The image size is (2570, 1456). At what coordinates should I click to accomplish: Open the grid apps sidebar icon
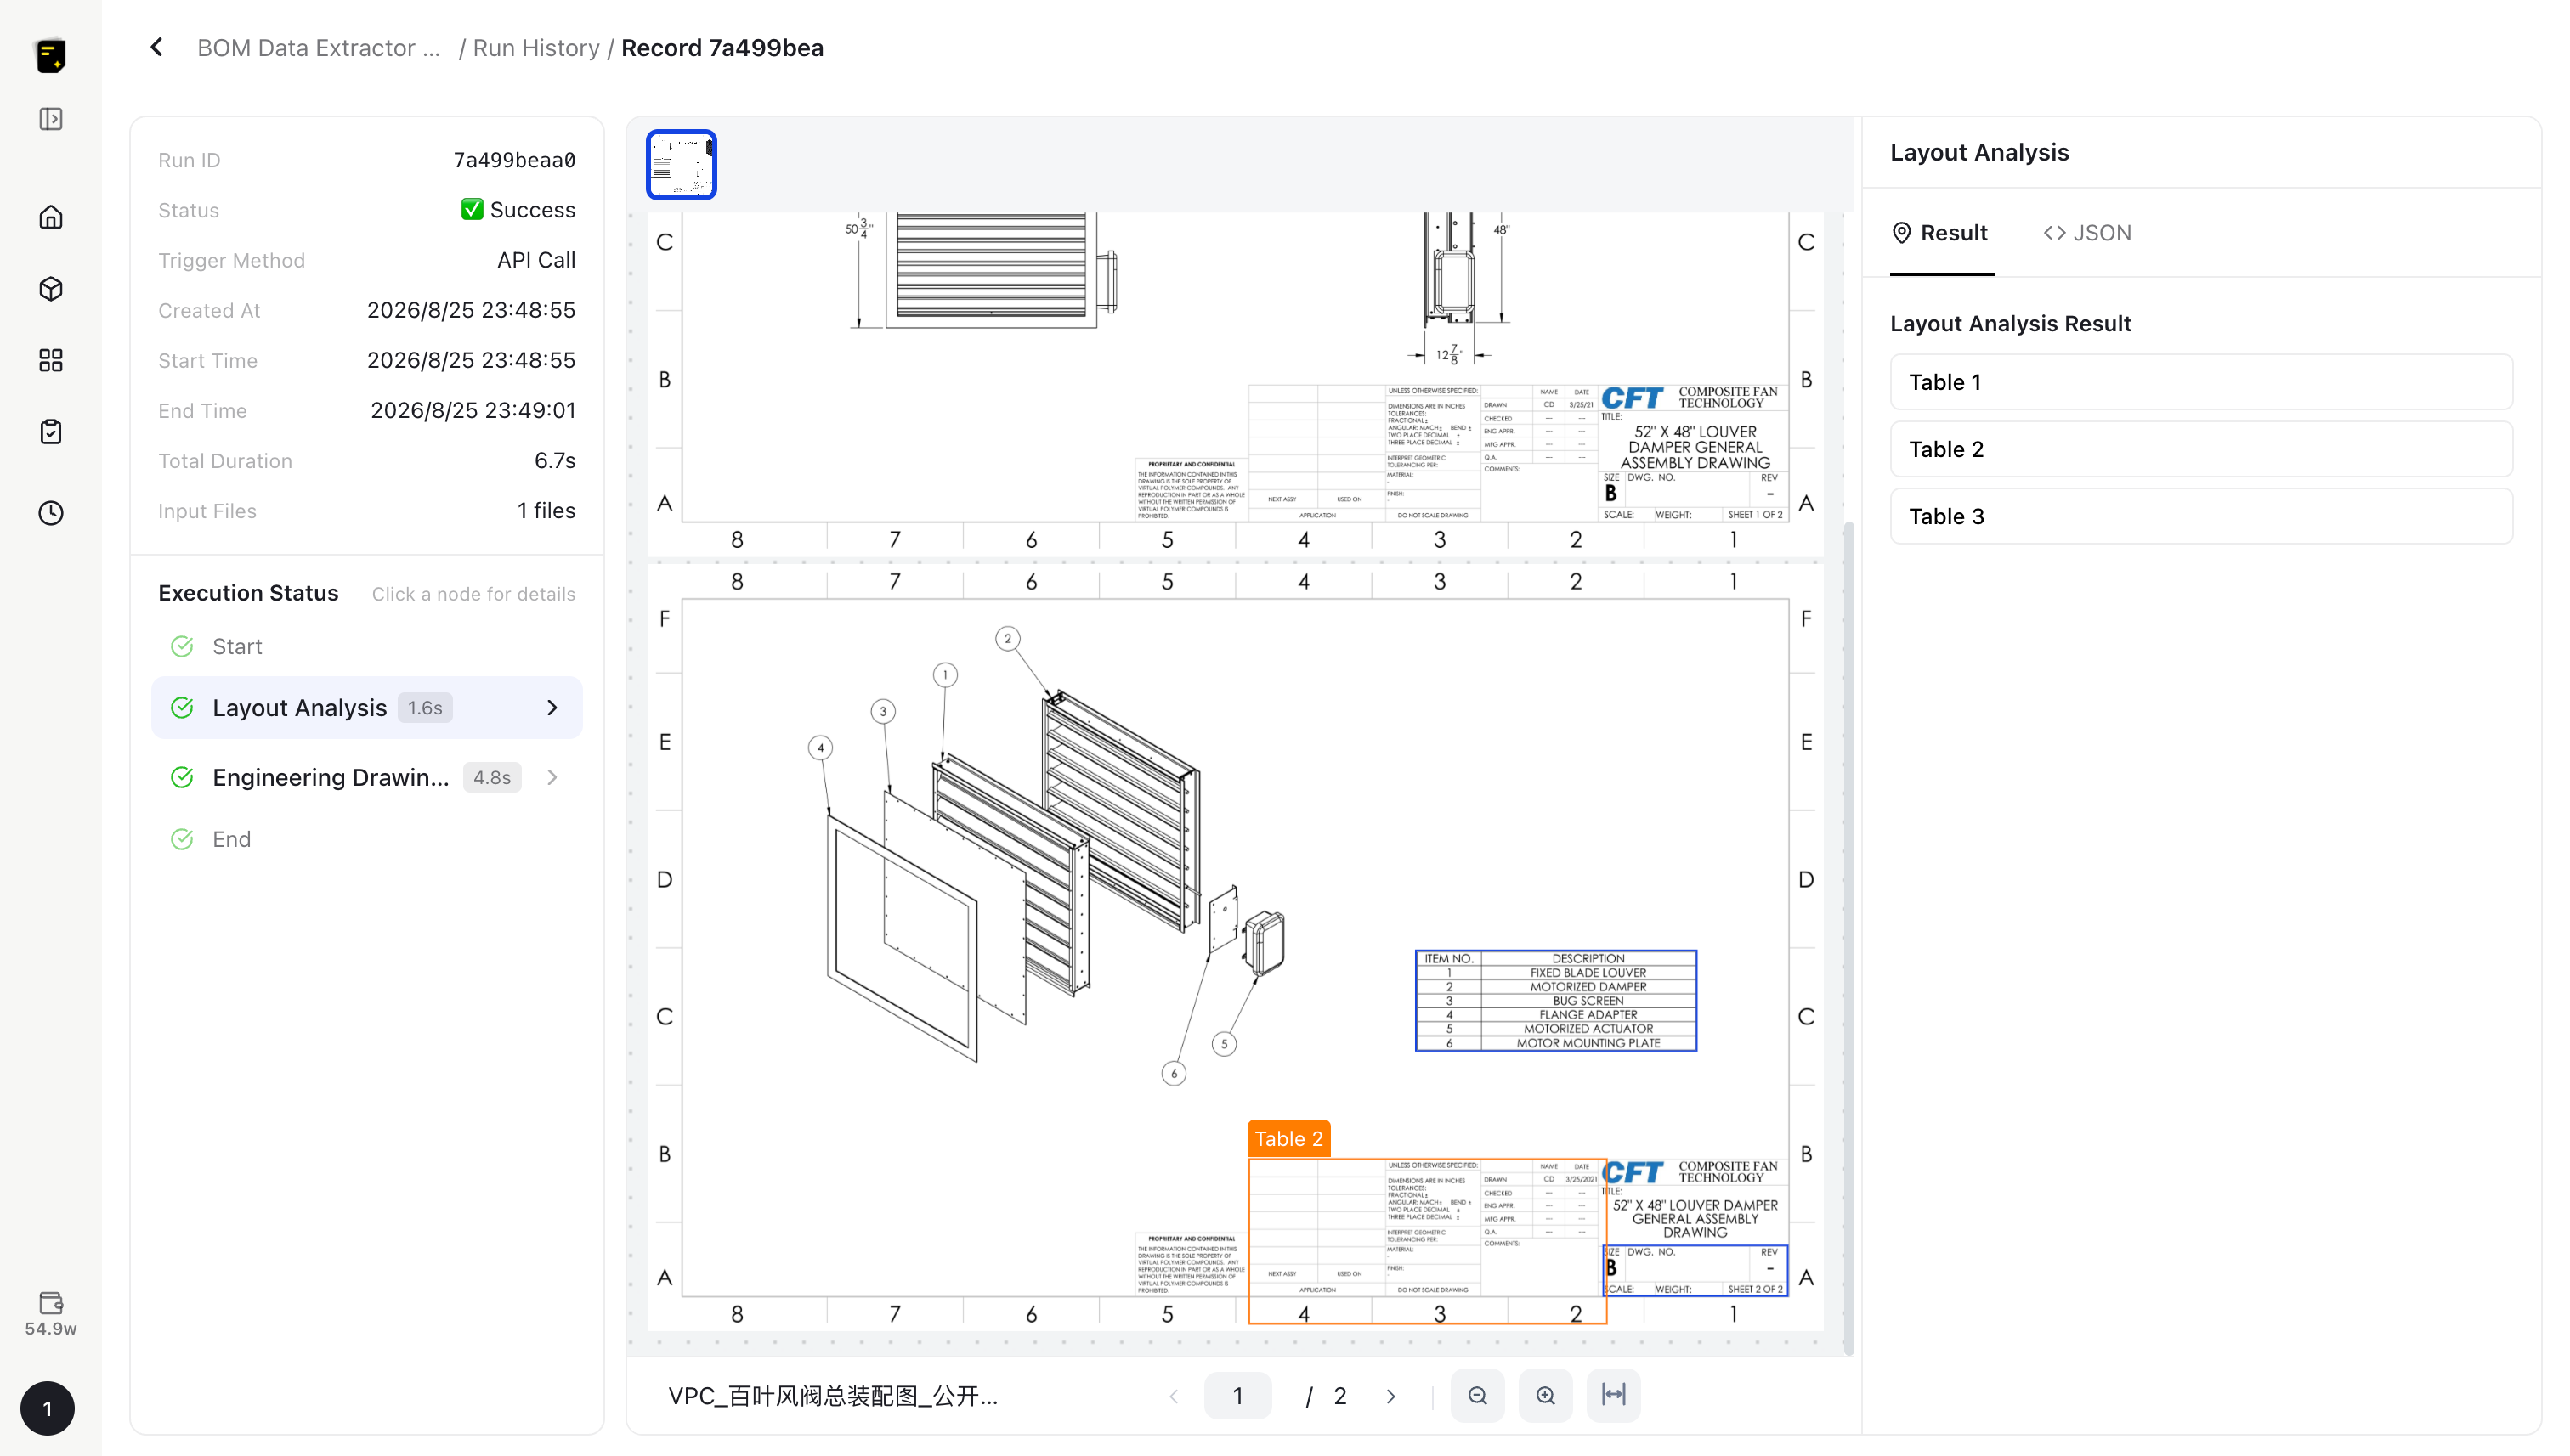(x=51, y=360)
